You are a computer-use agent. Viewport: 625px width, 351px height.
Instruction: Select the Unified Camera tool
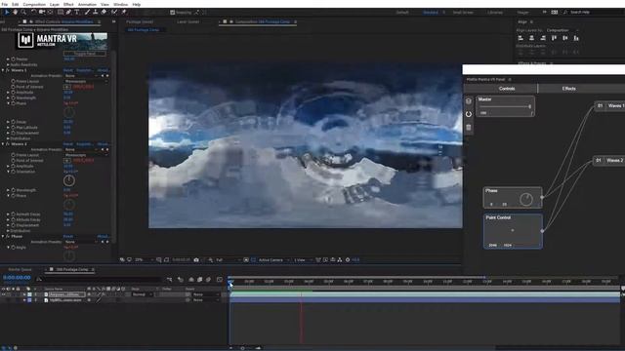[42, 13]
